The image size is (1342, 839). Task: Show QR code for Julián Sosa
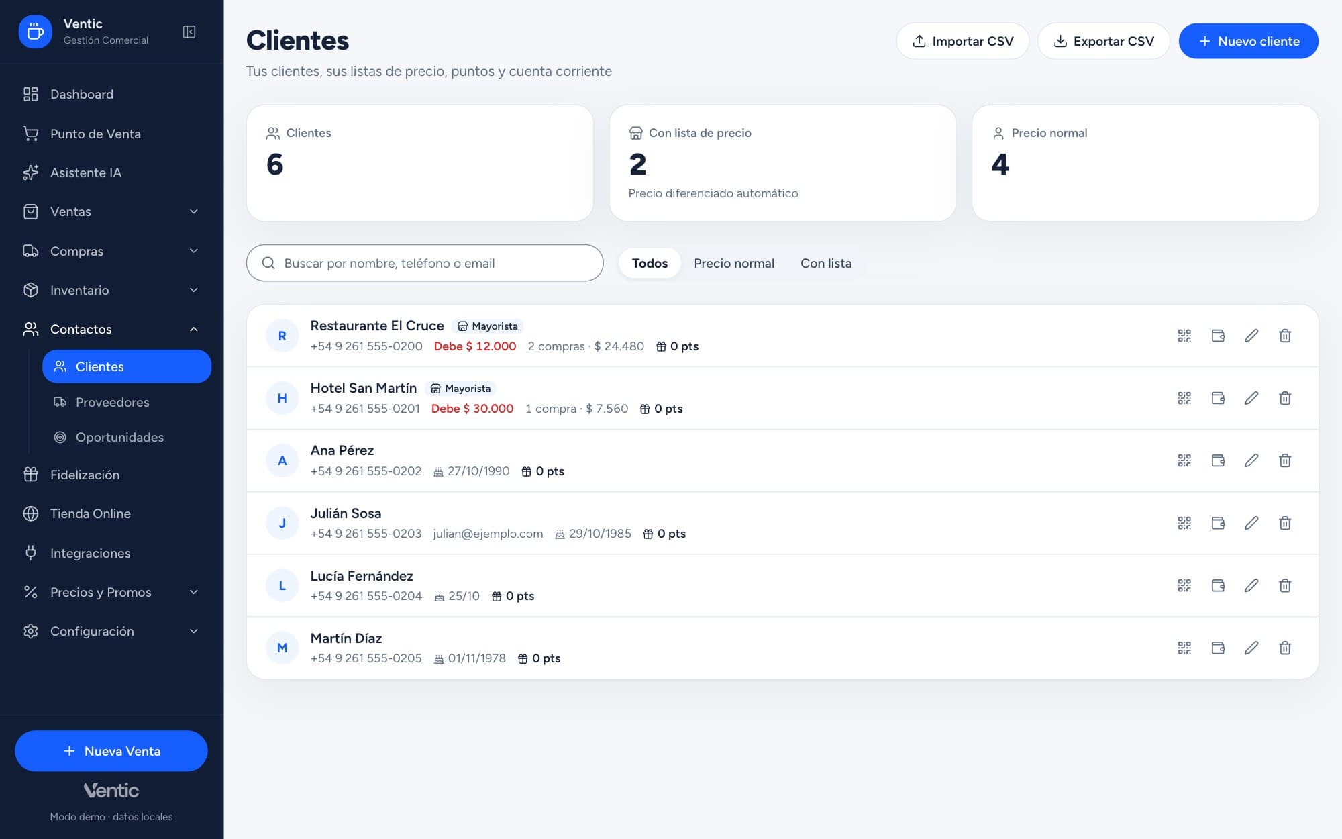pyautogui.click(x=1184, y=523)
